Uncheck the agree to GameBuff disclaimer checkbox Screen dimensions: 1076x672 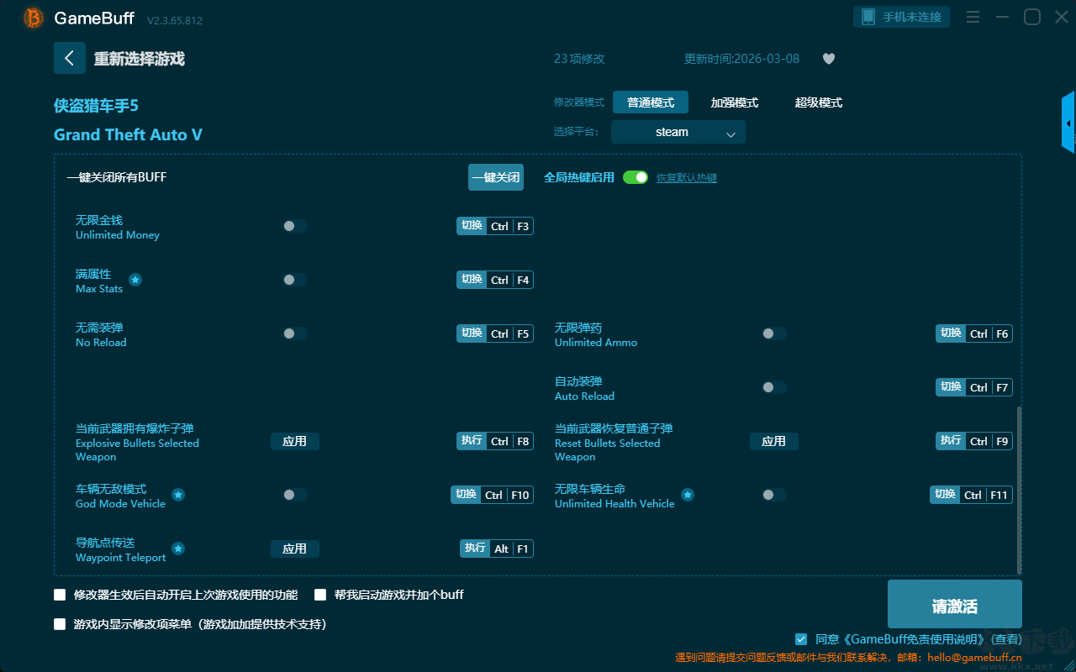click(801, 639)
